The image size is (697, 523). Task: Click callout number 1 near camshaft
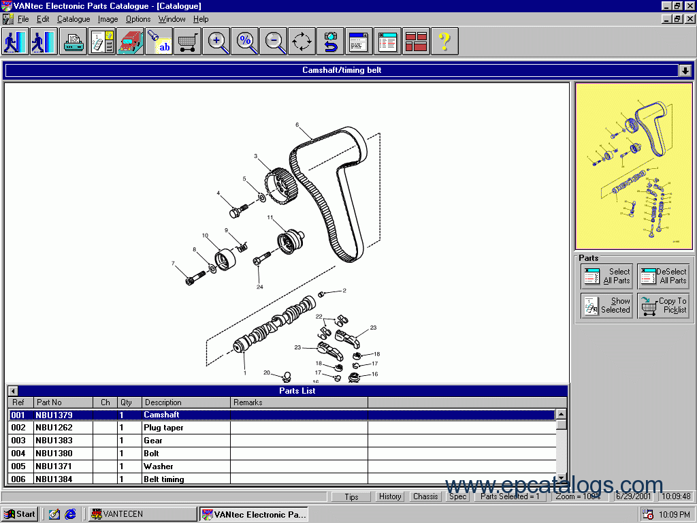point(244,373)
